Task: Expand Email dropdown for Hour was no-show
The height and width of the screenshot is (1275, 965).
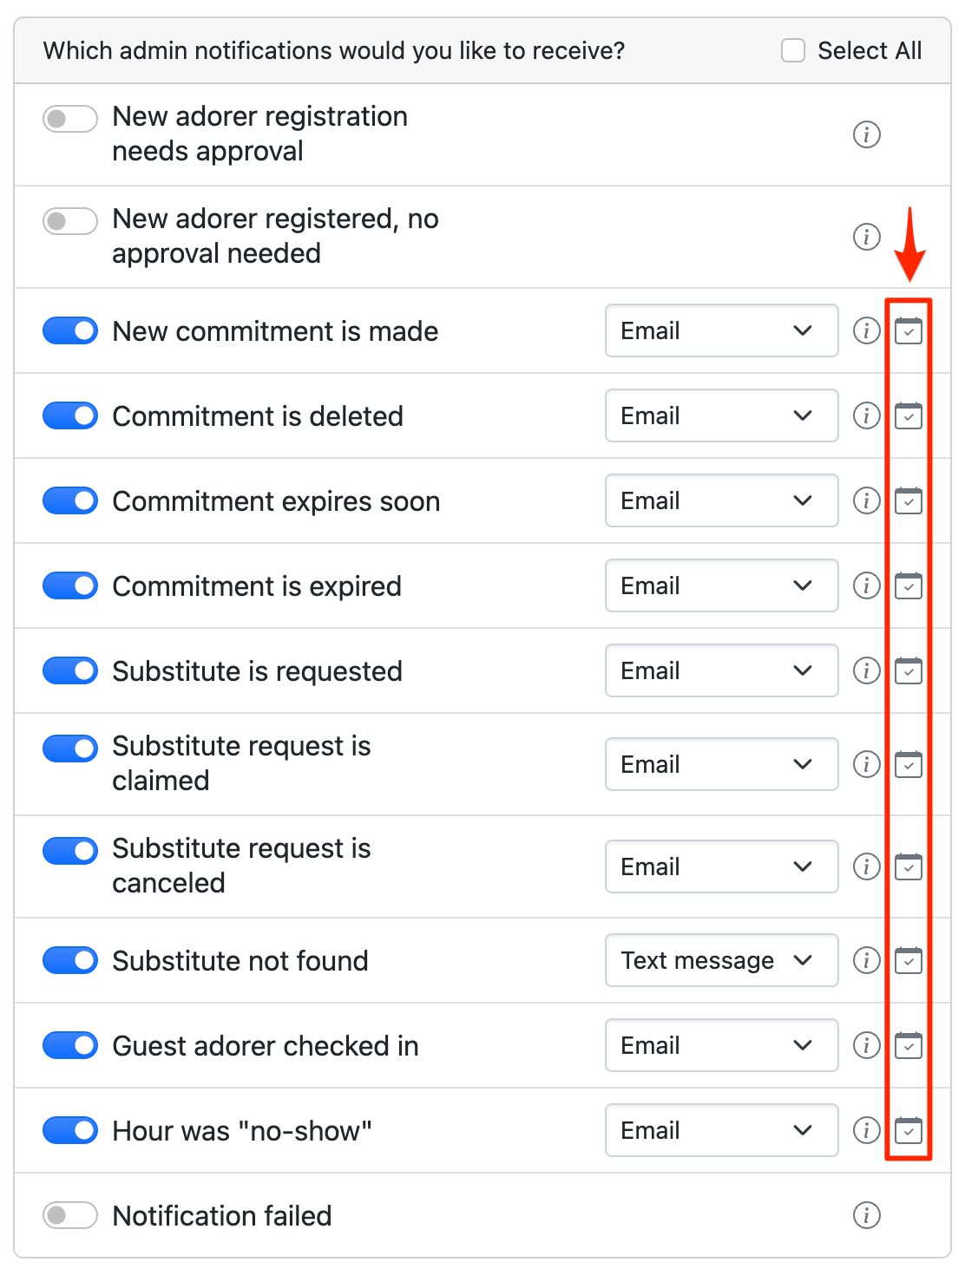Action: pyautogui.click(x=721, y=1130)
